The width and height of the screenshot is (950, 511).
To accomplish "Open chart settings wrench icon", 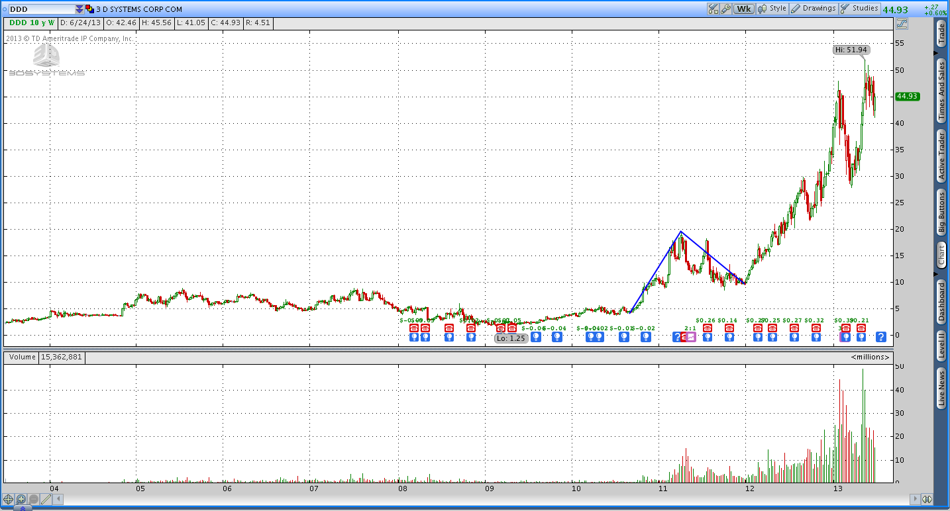I will pos(726,9).
